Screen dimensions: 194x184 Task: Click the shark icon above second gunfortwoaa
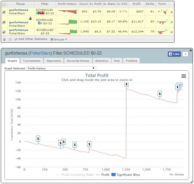click(30, 18)
